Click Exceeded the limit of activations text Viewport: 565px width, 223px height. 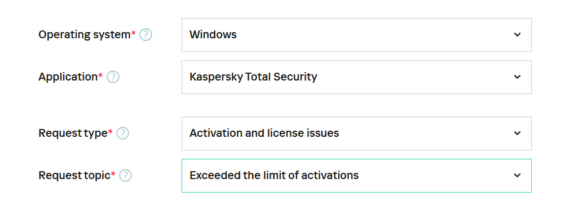[x=274, y=176]
